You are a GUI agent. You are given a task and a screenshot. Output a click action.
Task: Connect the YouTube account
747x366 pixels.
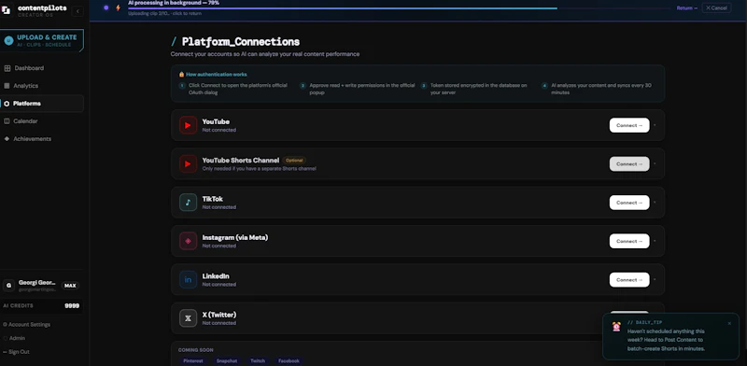pos(629,125)
